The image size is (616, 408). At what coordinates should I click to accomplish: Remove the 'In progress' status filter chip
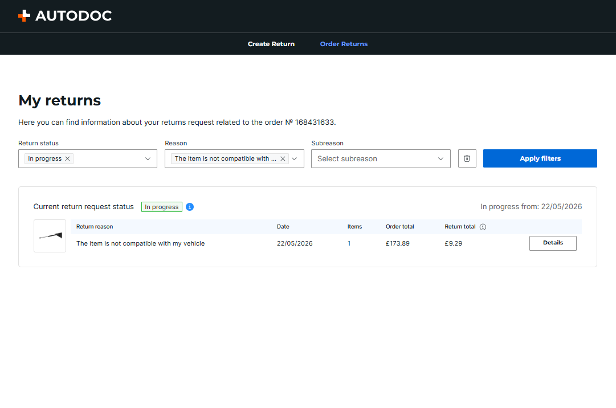coord(68,158)
